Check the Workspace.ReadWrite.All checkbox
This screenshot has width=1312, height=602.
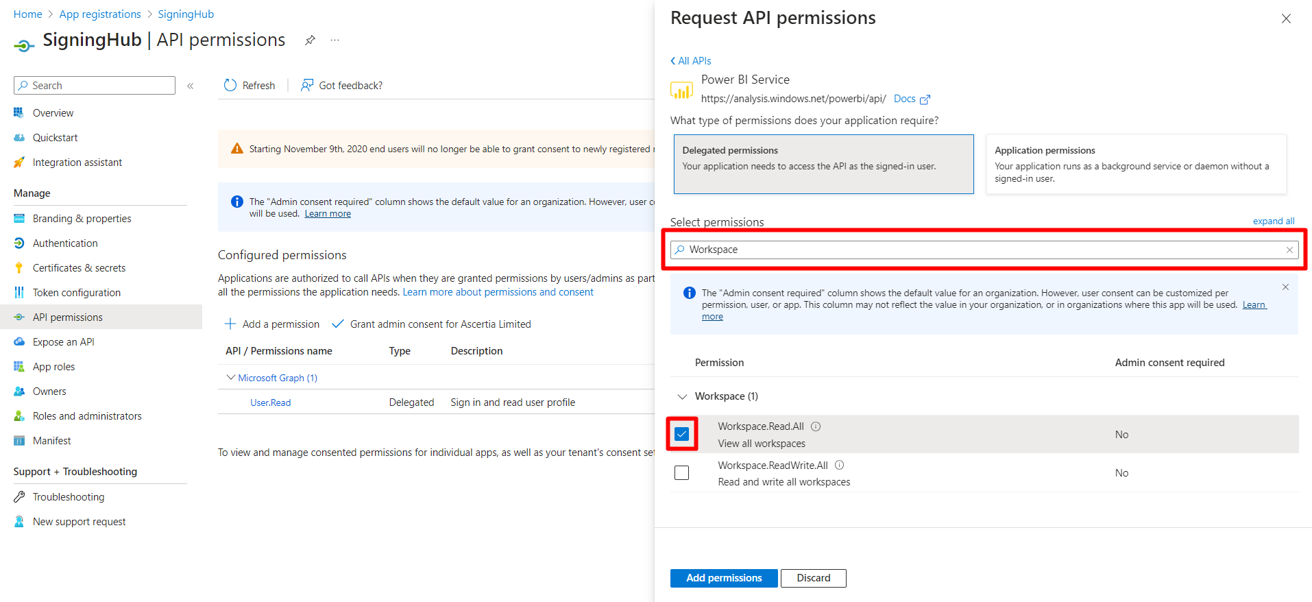(681, 472)
